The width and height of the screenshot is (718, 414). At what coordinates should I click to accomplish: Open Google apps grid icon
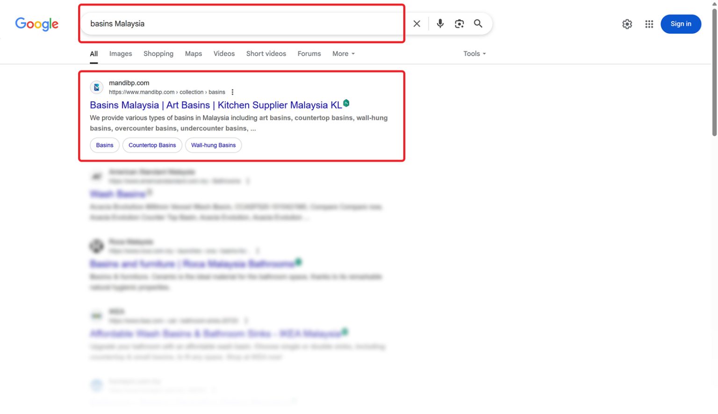[x=649, y=24]
